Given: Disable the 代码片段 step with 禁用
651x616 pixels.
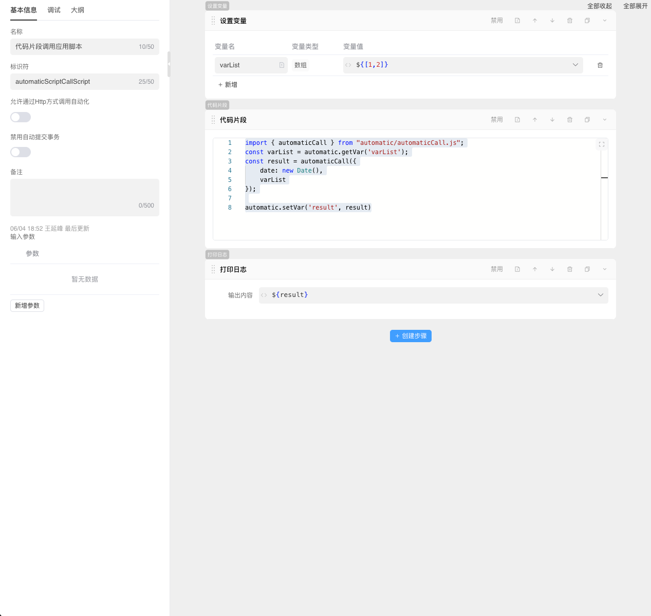Looking at the screenshot, I should [496, 120].
